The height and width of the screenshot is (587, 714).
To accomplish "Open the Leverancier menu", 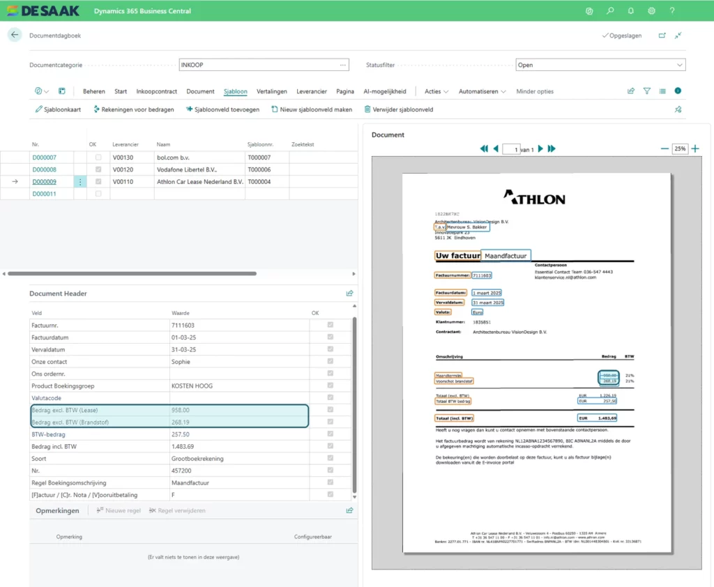I will coord(312,91).
